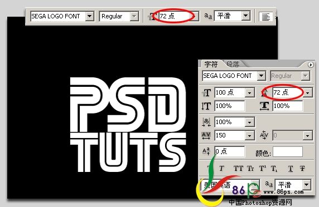The height and width of the screenshot is (207, 319).
Task: Toggle Superscript style button
Action: click(262, 169)
